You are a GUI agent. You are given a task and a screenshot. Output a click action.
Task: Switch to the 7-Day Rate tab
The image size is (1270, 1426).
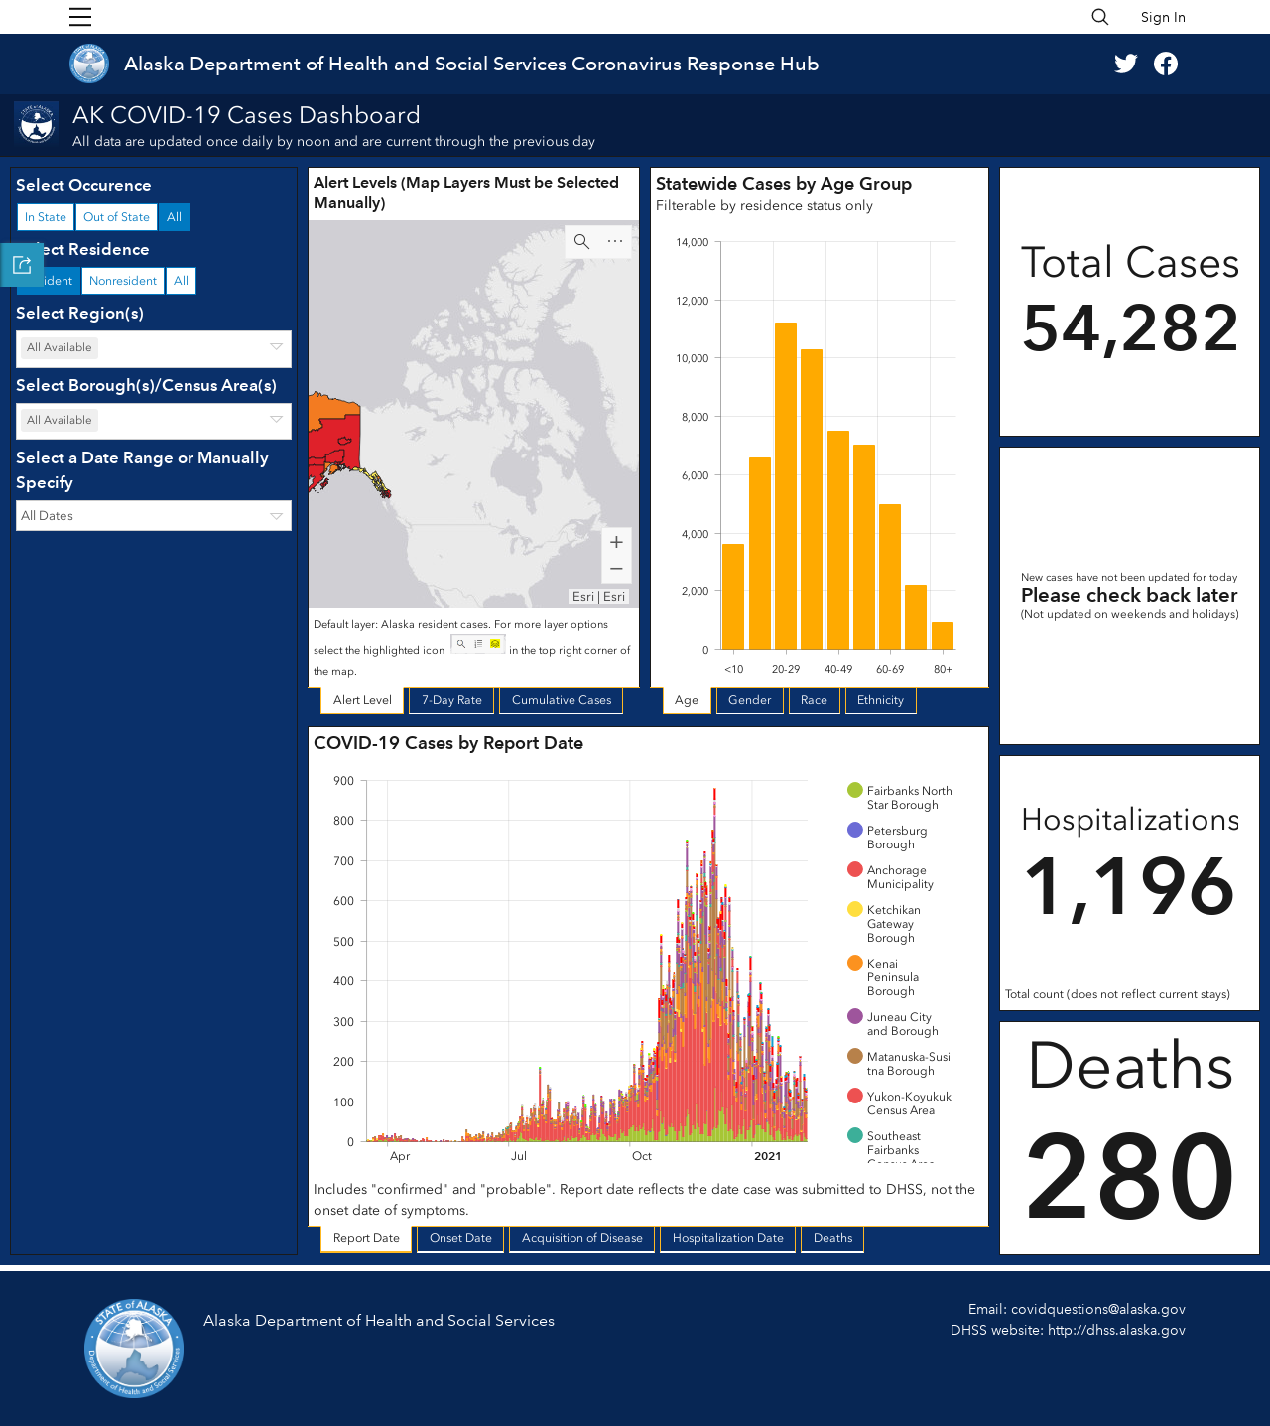point(451,700)
